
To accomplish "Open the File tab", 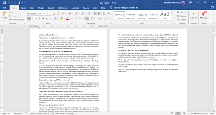I will coord(4,8).
